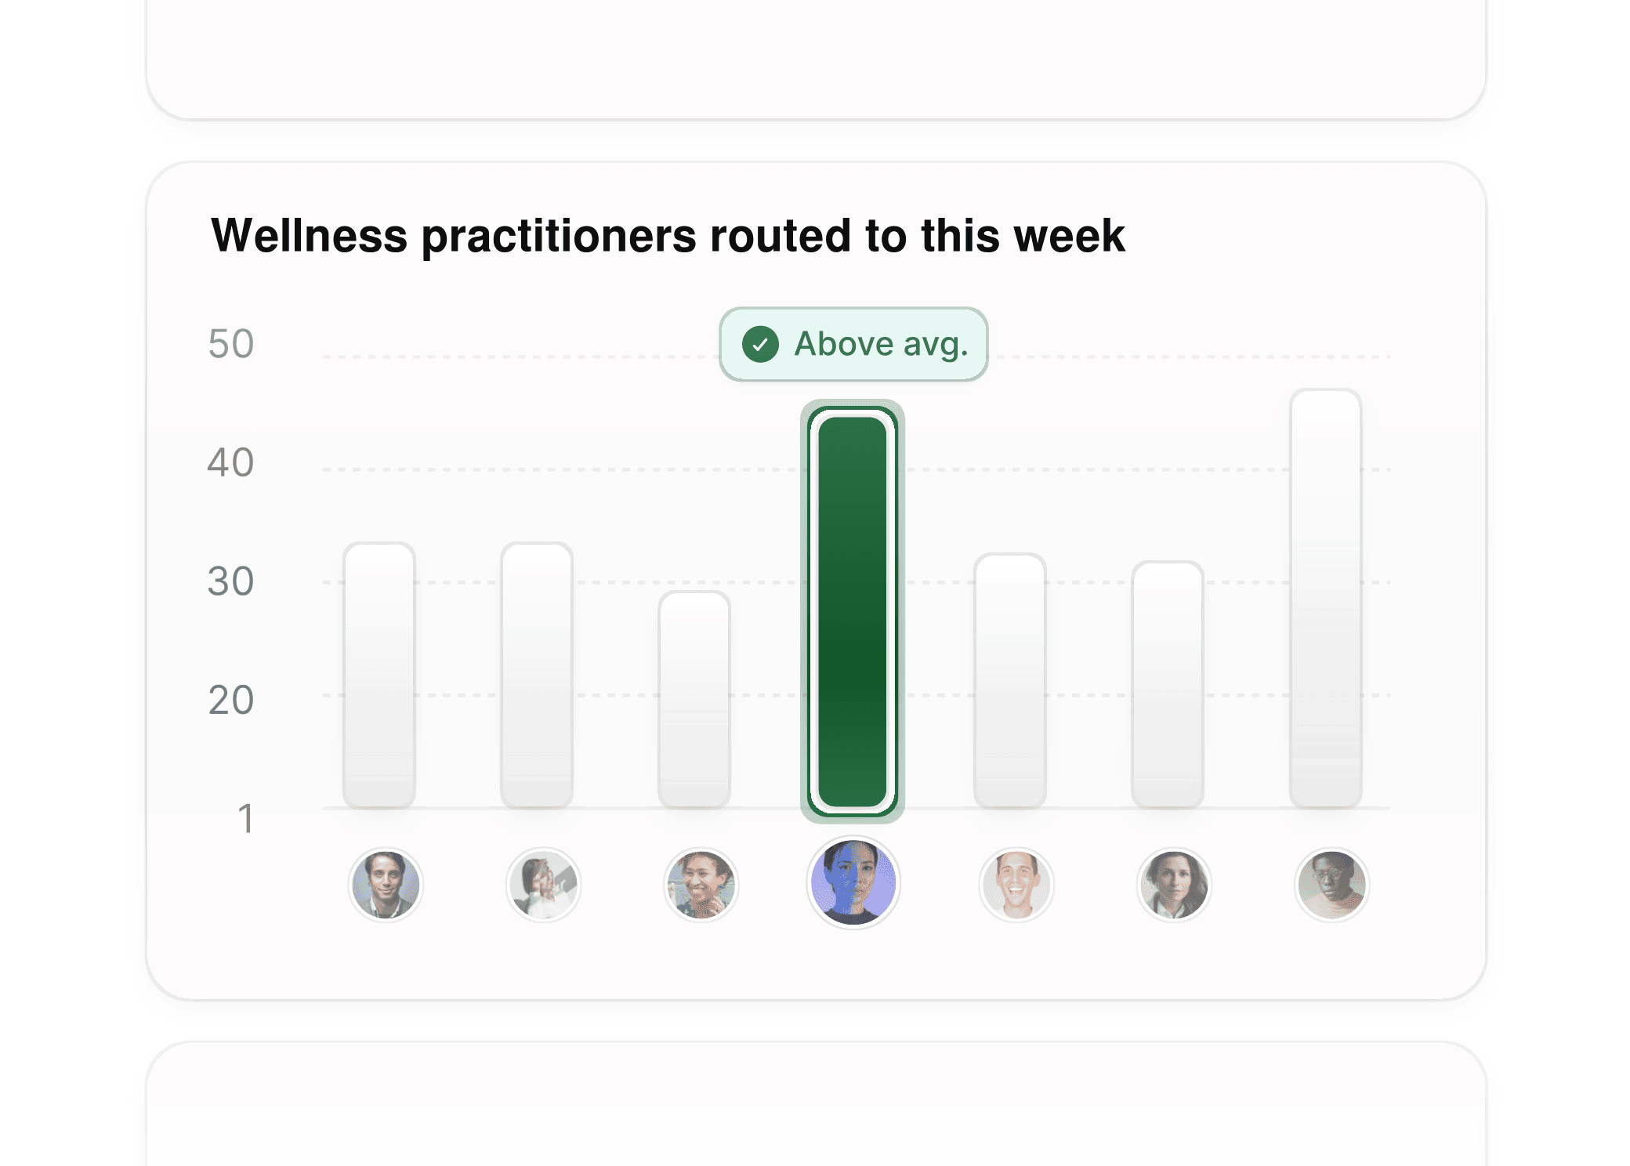Collapse the wellness practitioners chart card
The image size is (1630, 1166).
tap(815, 580)
